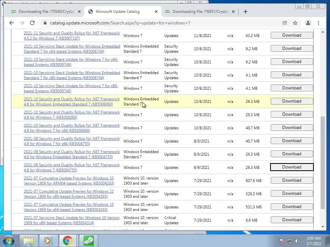Open 2021-10 Servicing Stack Windows 7 x64 KB5006749 link
The width and height of the screenshot is (330, 247).
pos(71,62)
